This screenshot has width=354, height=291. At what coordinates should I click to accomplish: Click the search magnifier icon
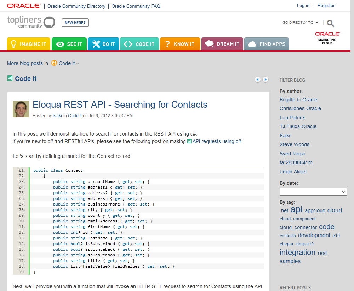(331, 23)
